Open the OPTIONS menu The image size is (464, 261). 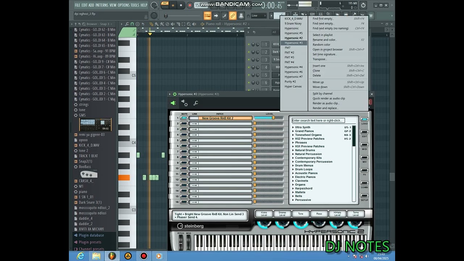tap(124, 5)
